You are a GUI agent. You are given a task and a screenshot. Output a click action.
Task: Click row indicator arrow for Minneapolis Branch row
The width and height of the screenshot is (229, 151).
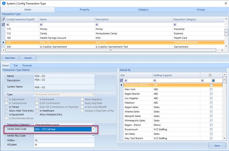click(121, 85)
